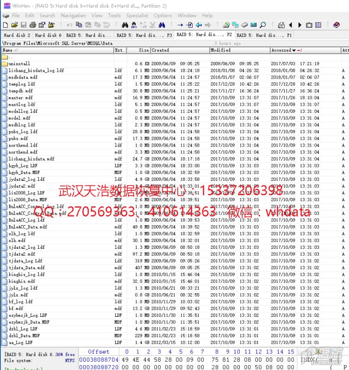
Task: Sort by the Accessed column header
Action: click(x=281, y=50)
